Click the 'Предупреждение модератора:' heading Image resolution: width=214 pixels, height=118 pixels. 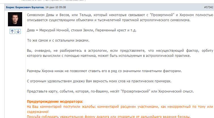55,101
